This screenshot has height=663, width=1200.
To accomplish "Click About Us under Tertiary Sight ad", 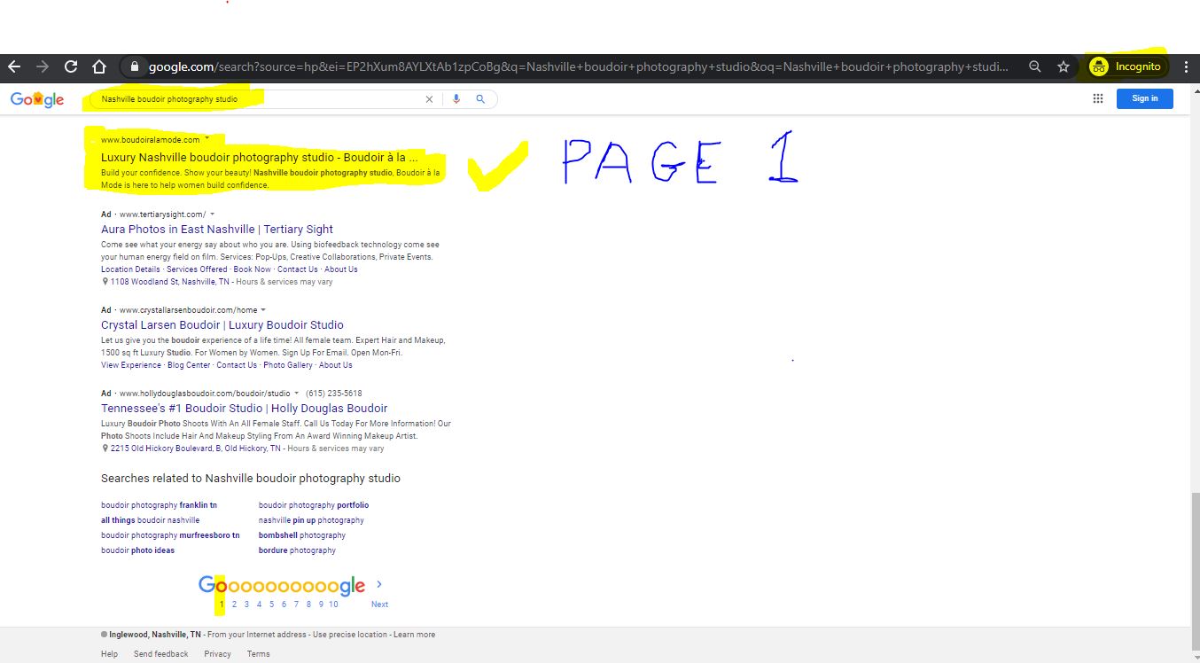I will (x=341, y=269).
